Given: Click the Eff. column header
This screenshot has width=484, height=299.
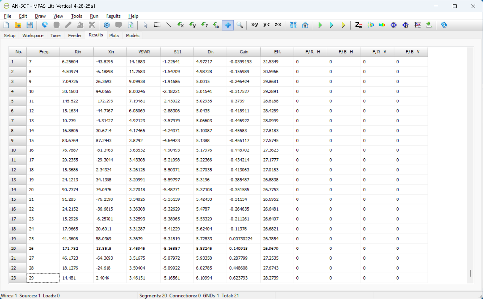Looking at the screenshot, I should tap(277, 52).
